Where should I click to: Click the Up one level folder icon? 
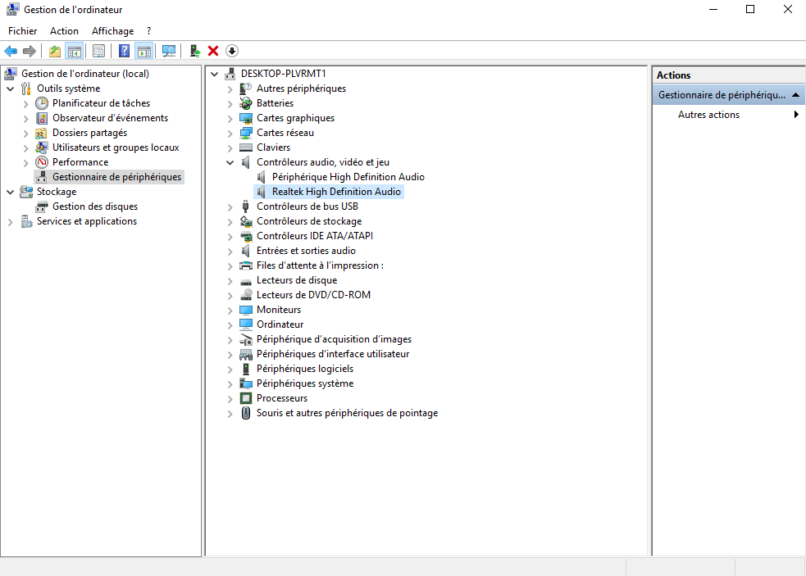click(x=55, y=51)
